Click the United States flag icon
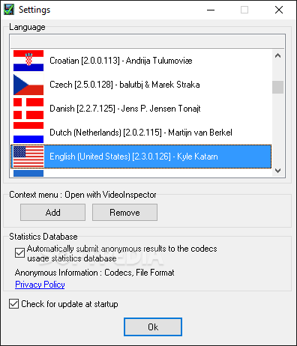Image resolution: width=297 pixels, height=346 pixels. [28, 157]
